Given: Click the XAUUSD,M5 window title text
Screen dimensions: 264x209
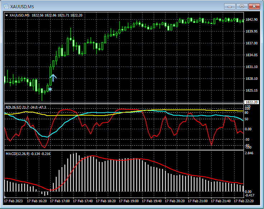Looking at the screenshot, I should [x=23, y=6].
